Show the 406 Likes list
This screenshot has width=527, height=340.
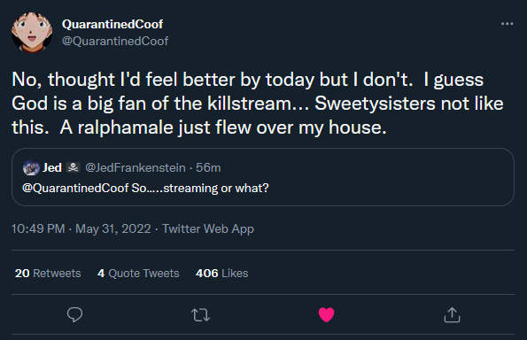click(x=221, y=273)
